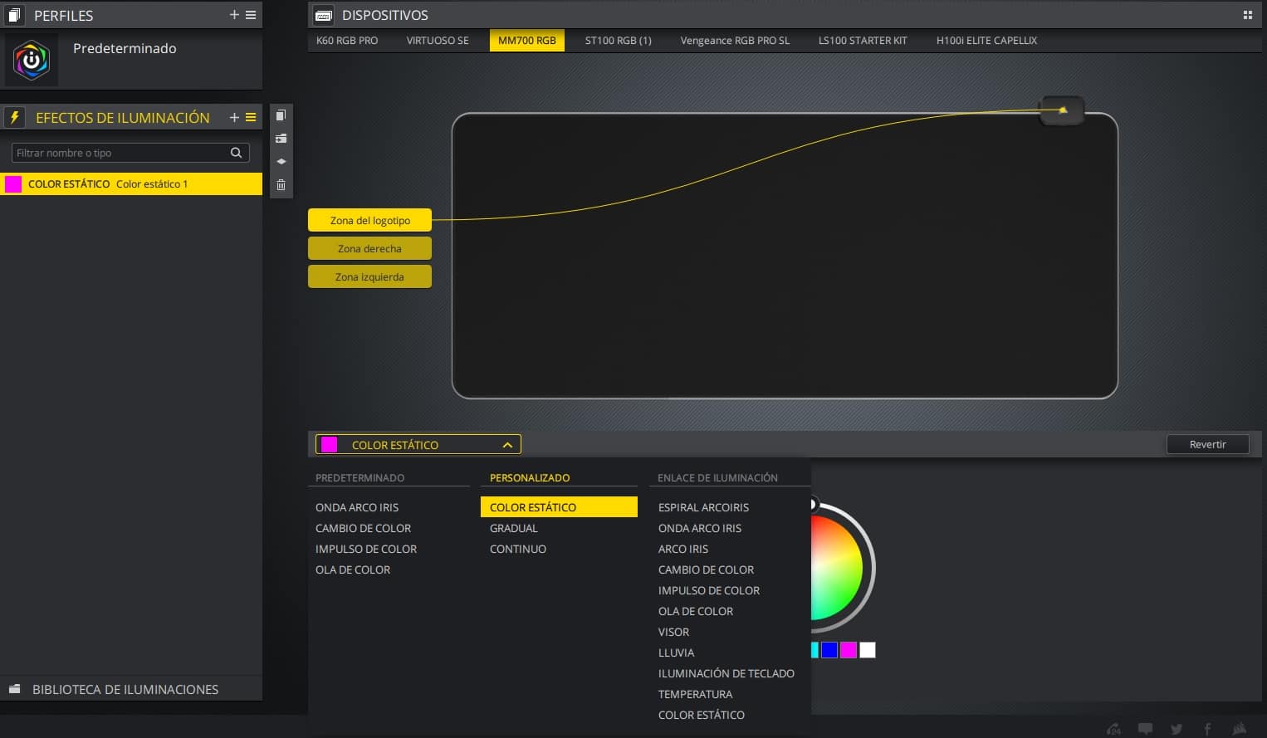This screenshot has height=738, width=1267.
Task: Switch to the K60 RGB PRO device tab
Action: click(x=347, y=41)
